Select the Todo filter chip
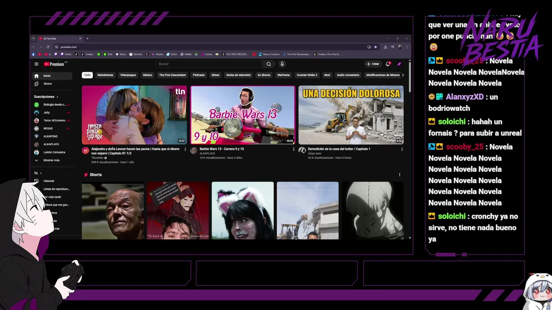Viewport: 552px width, 310px height. pos(88,75)
